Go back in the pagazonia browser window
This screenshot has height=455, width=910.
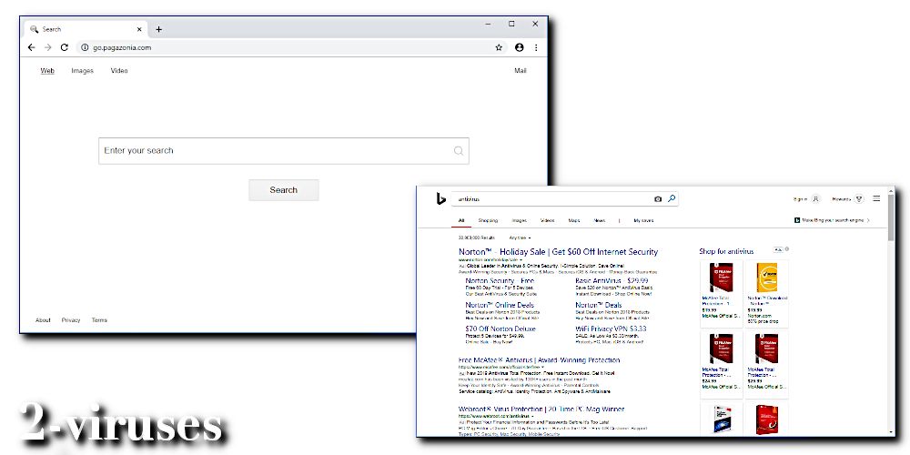click(x=31, y=47)
